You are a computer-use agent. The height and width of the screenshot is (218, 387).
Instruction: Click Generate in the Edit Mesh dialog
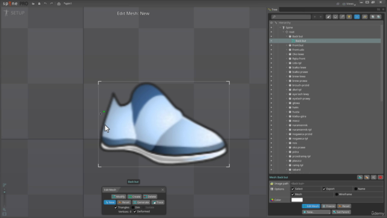pyautogui.click(x=141, y=202)
